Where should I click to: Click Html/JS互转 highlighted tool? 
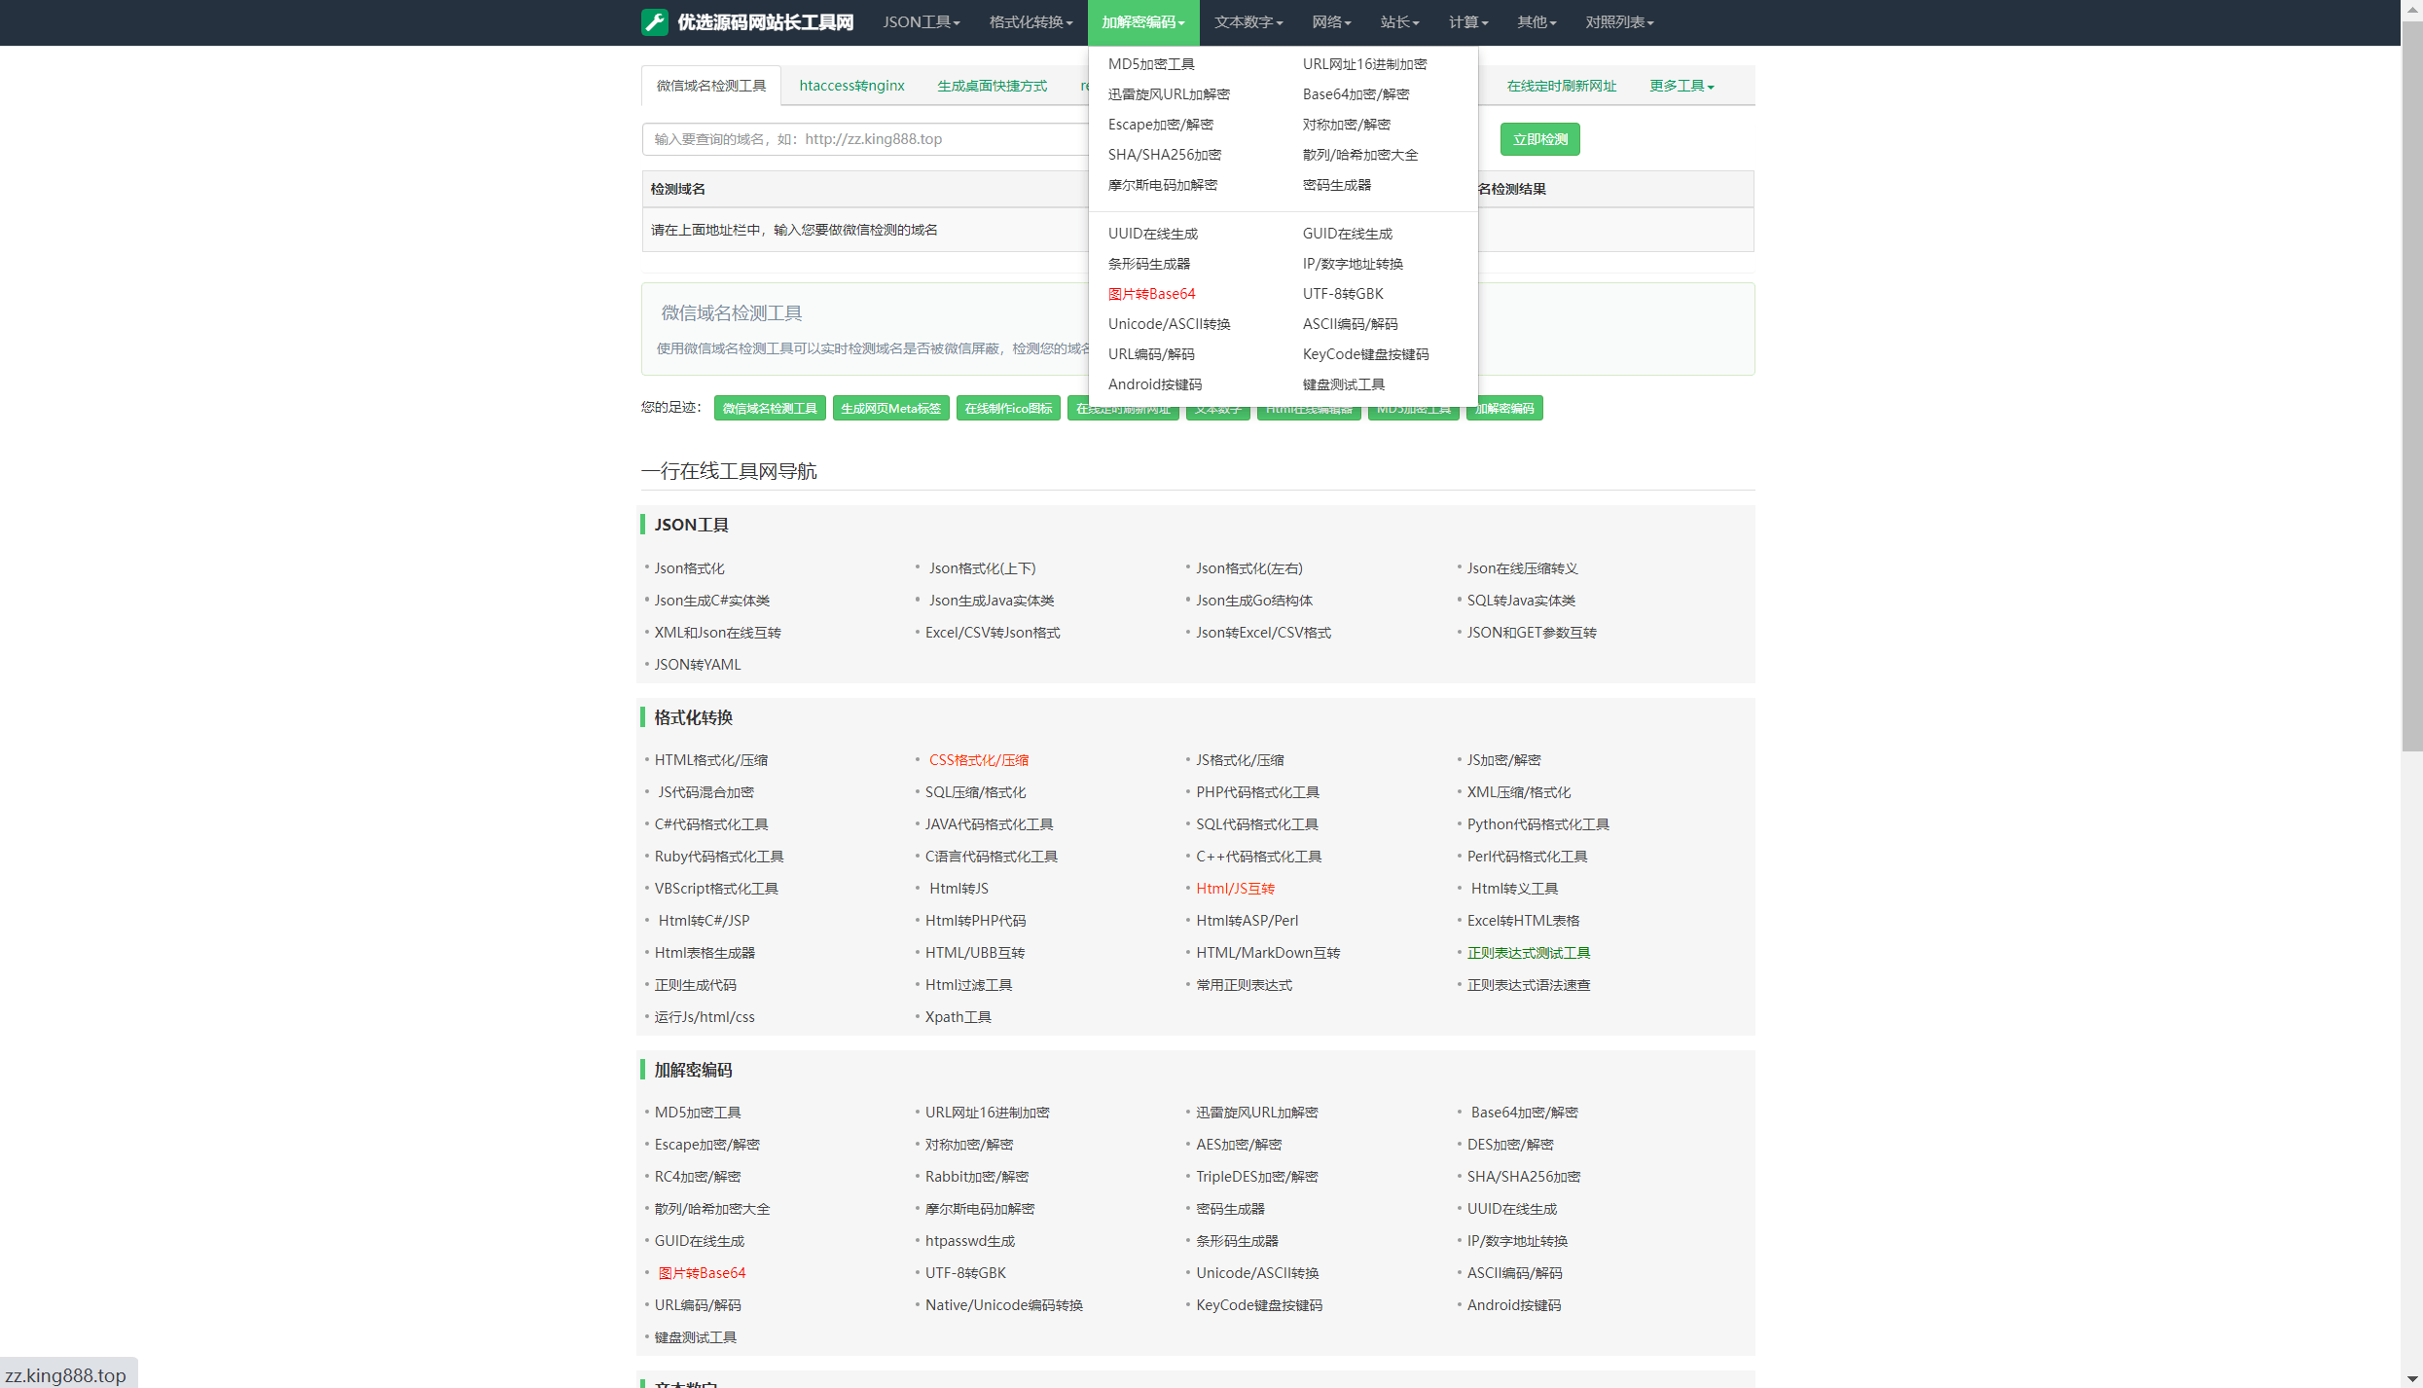pos(1235,887)
